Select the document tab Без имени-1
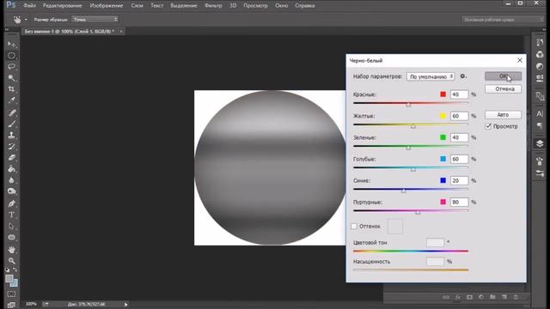Viewport: 550px width, 309px height. click(70, 31)
